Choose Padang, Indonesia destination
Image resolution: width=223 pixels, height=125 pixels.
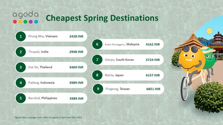pyautogui.click(x=41, y=83)
